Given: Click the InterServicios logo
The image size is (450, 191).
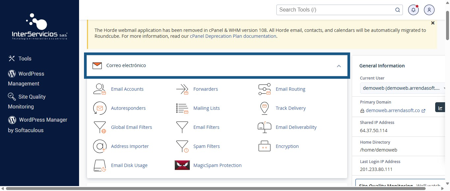Looking at the screenshot, I should pyautogui.click(x=40, y=27).
